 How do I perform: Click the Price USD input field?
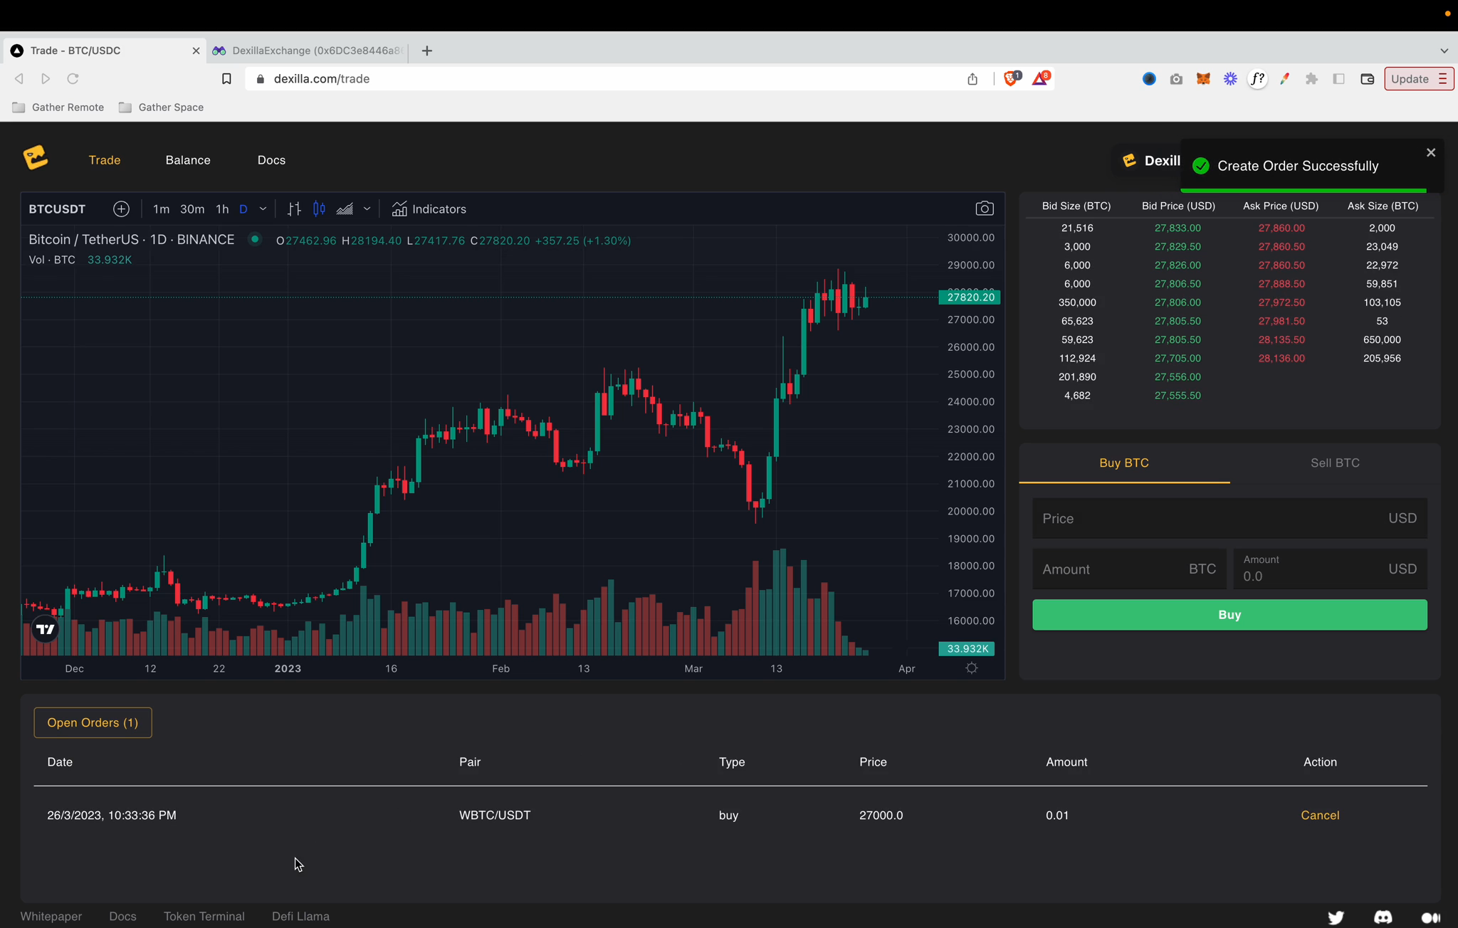[x=1229, y=518]
